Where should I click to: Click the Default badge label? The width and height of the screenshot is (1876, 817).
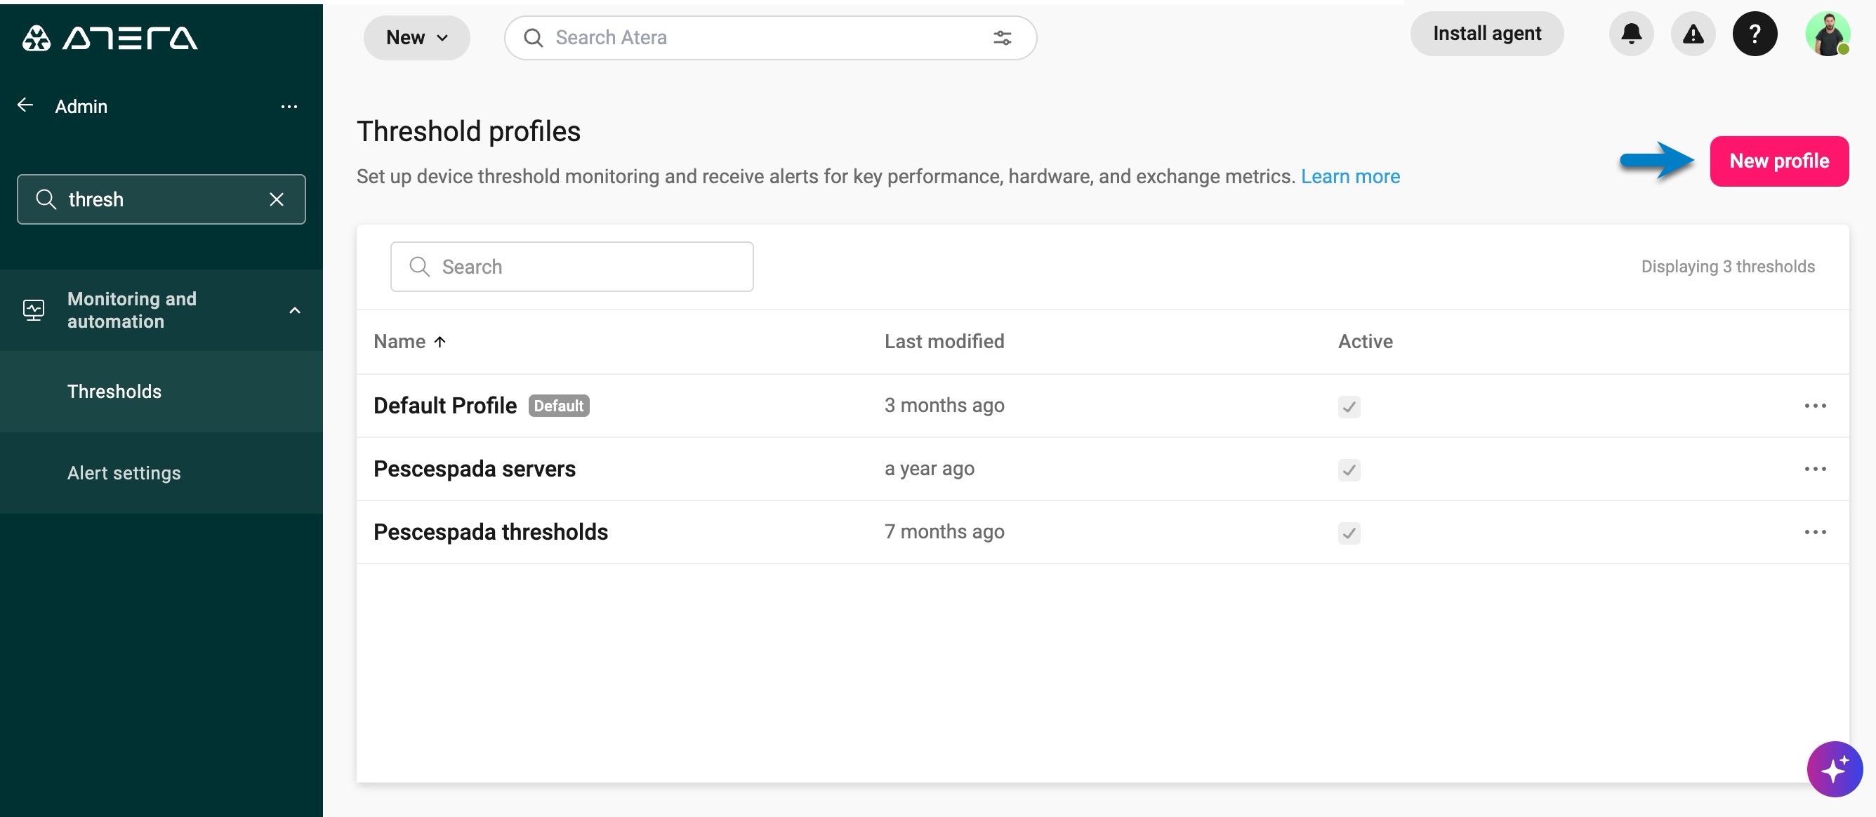tap(559, 406)
